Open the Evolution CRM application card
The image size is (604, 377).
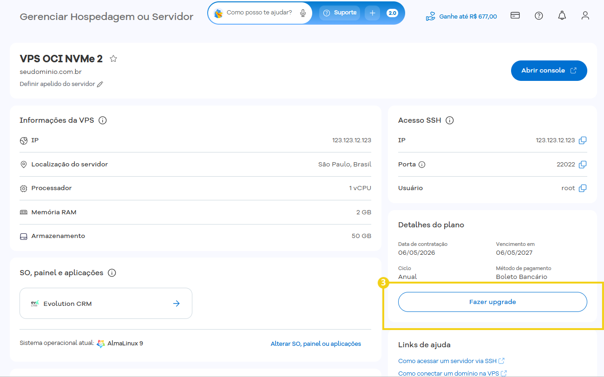click(106, 304)
